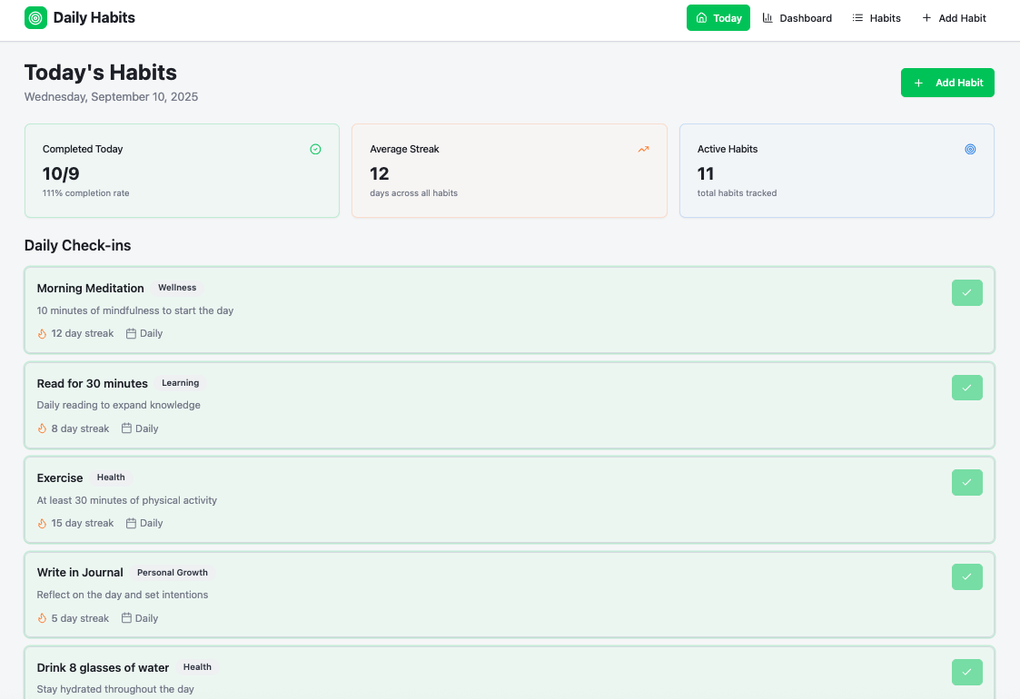Click the Wellness tag on Morning Meditation
1020x699 pixels.
[x=177, y=288]
